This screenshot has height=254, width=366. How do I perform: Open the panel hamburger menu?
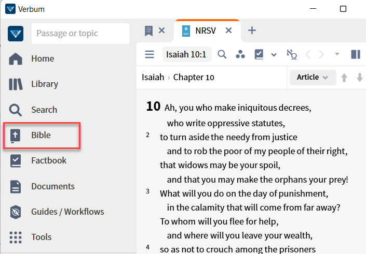pyautogui.click(x=150, y=54)
